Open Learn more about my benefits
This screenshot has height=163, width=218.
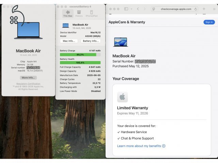(139, 146)
